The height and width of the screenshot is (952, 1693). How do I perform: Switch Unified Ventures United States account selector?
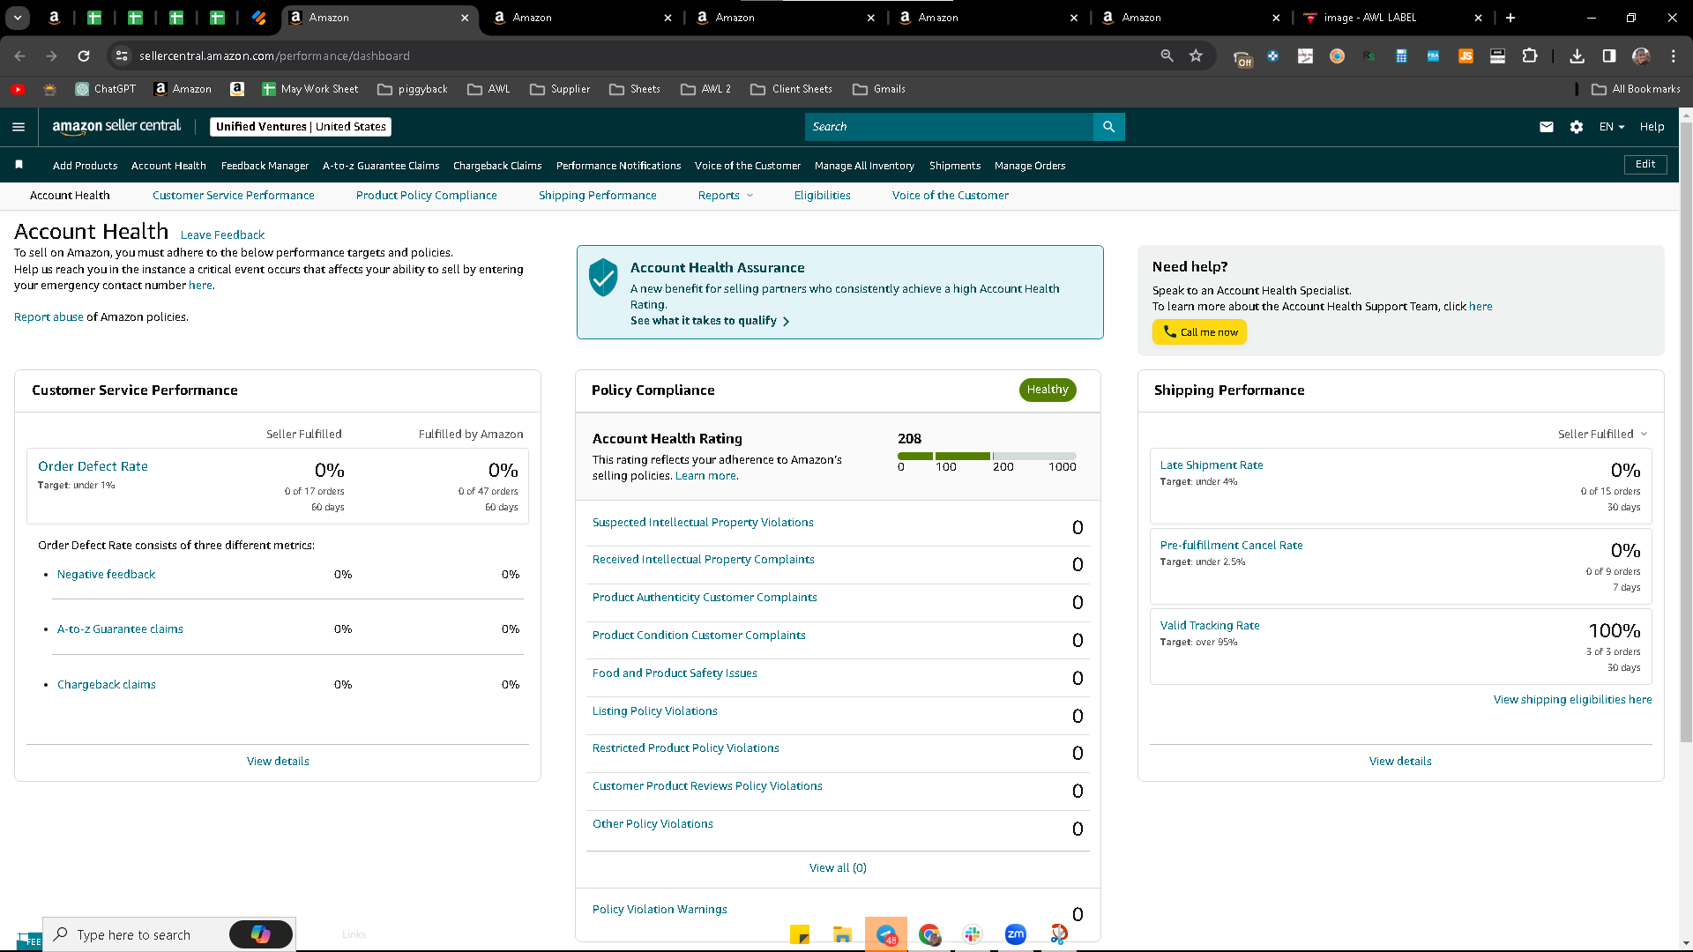[x=301, y=127]
